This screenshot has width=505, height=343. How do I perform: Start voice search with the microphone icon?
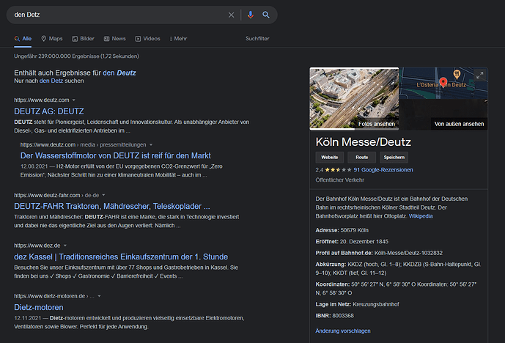[250, 15]
